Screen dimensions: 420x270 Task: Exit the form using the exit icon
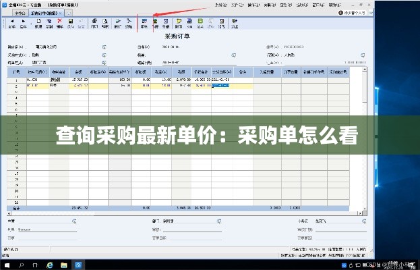pos(235,24)
